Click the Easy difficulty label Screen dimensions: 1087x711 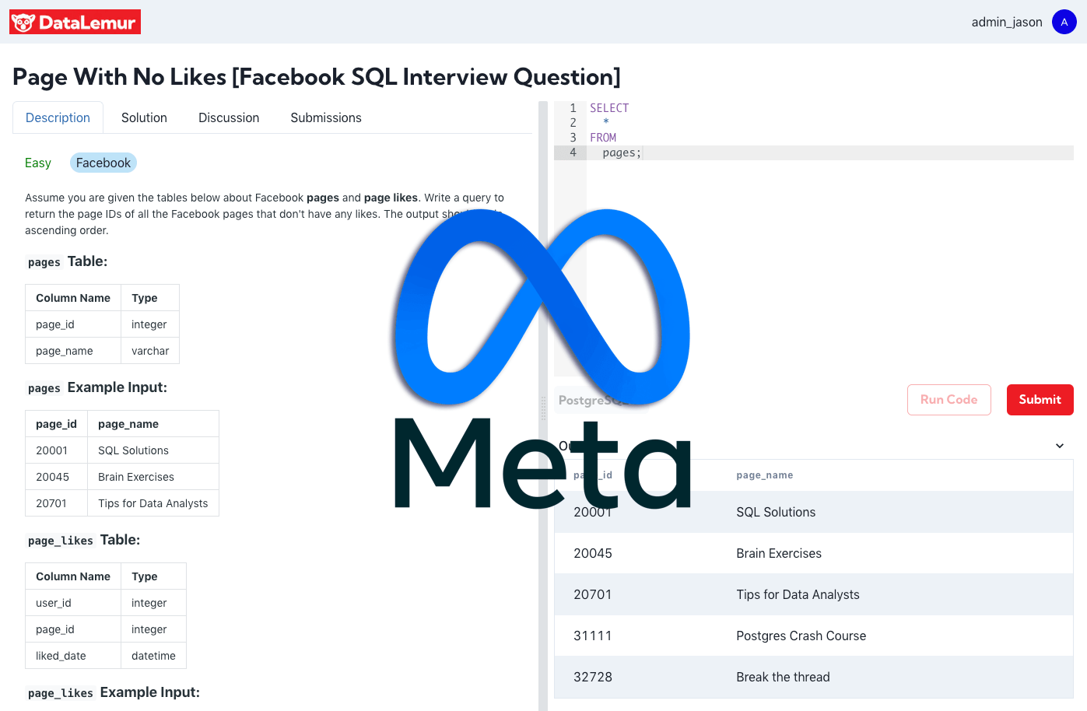[38, 163]
